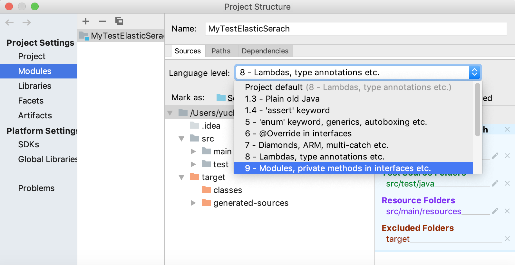Expand the main folder tree node

click(193, 151)
